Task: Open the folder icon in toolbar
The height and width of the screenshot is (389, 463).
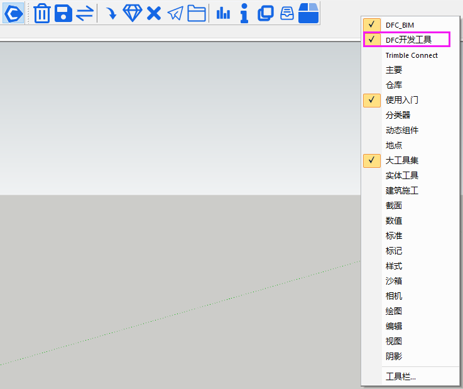Action: pos(197,13)
